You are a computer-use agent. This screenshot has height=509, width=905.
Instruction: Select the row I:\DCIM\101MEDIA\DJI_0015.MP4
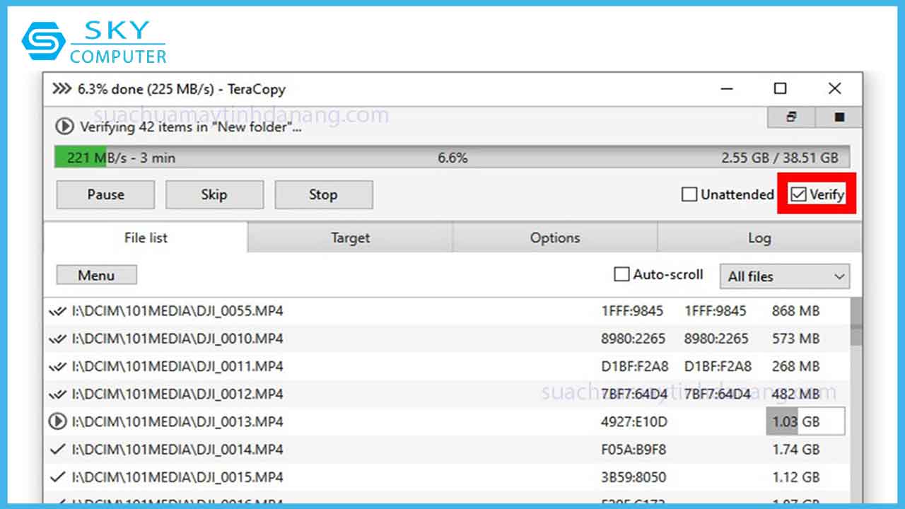tap(446, 476)
